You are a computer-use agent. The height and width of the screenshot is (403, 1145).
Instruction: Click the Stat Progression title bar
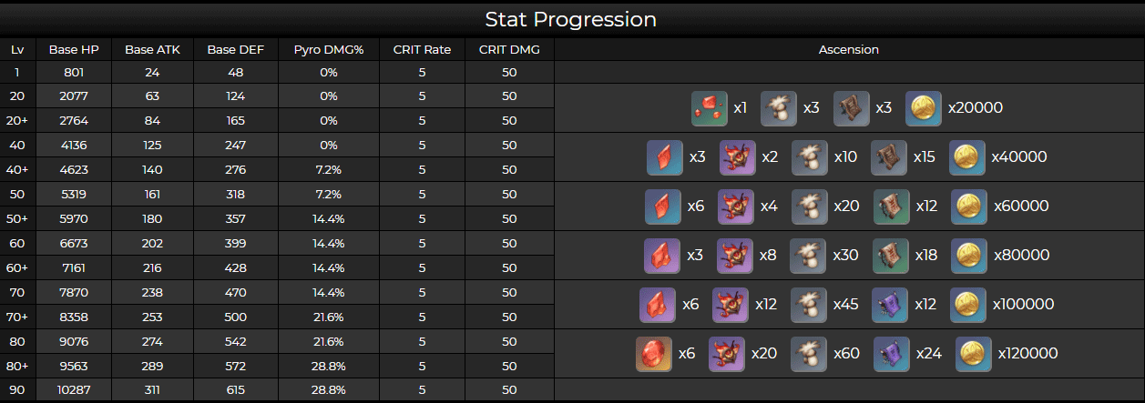572,19
